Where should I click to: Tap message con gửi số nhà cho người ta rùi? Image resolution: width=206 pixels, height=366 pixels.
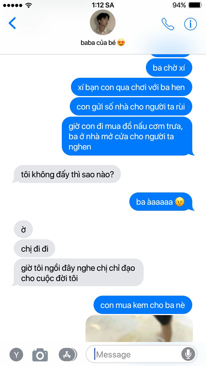pyautogui.click(x=131, y=107)
